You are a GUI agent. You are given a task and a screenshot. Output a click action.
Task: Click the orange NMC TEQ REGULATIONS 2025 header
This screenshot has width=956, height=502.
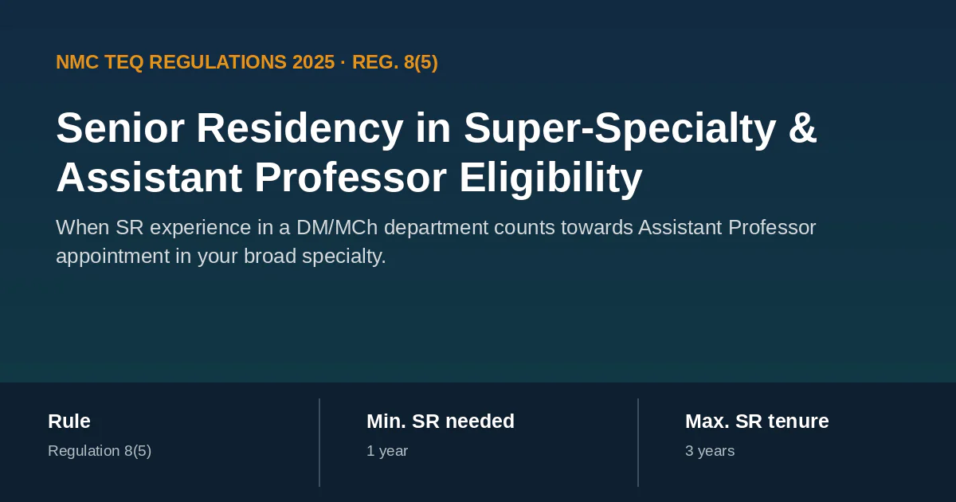pos(195,62)
